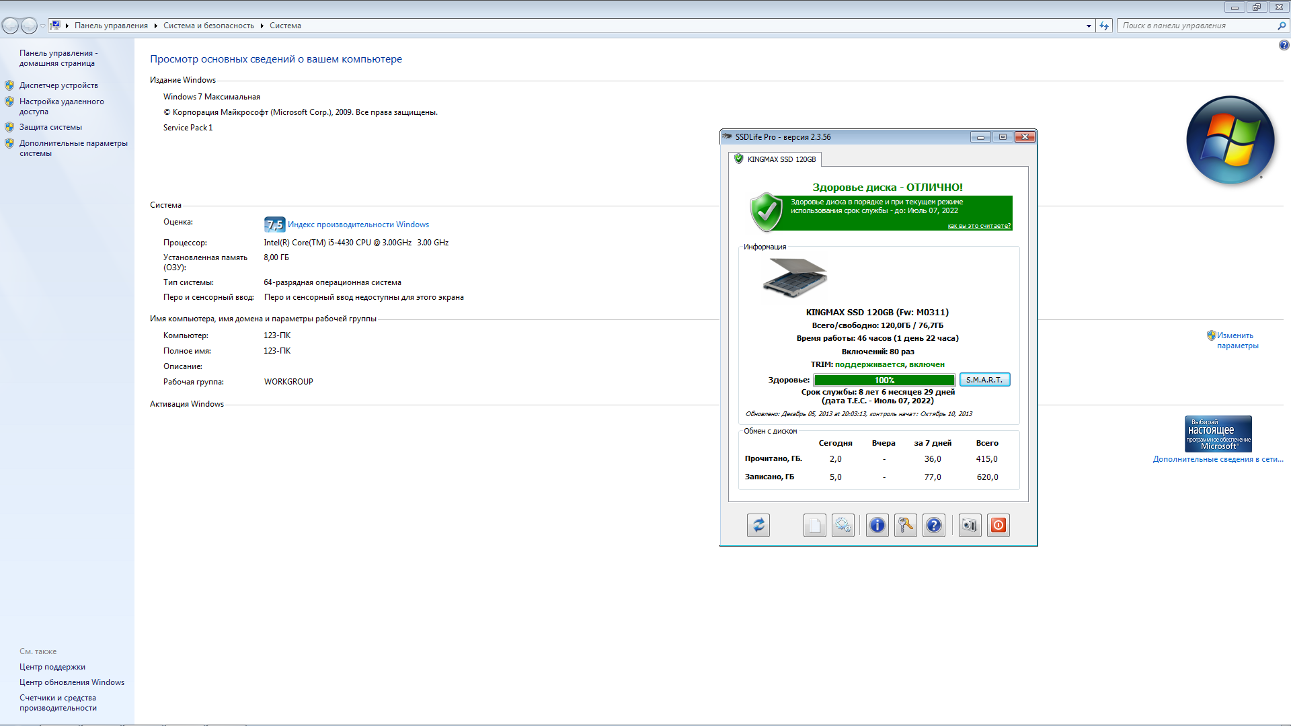Open the 'как вы это считаете?' link
Image resolution: width=1291 pixels, height=726 pixels.
pos(978,226)
